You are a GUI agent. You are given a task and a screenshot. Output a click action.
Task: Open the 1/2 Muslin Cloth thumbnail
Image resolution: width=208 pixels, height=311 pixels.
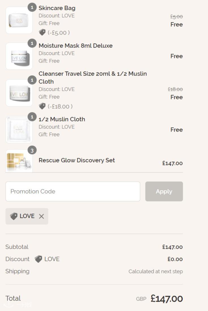point(19,130)
